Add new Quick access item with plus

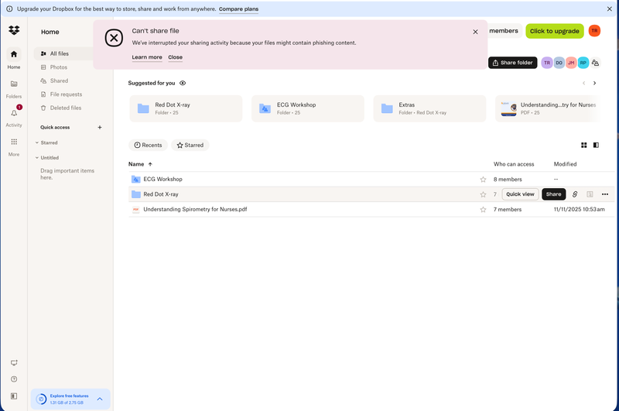coord(100,127)
